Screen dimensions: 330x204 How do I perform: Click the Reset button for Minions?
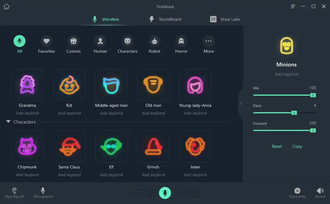[277, 146]
